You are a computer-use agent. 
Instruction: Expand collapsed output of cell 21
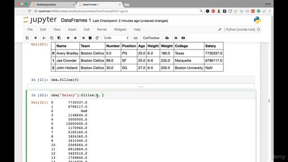point(141,86)
